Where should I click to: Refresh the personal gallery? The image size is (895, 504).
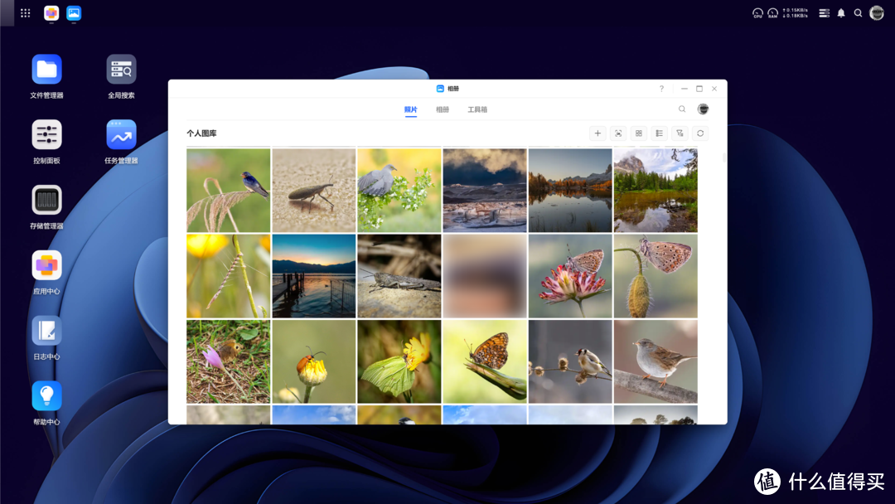(x=700, y=133)
